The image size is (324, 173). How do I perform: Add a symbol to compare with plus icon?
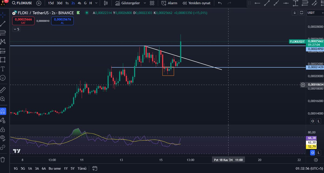[39, 3]
